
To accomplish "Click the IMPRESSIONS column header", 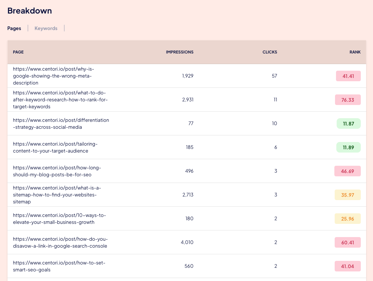I will point(180,52).
